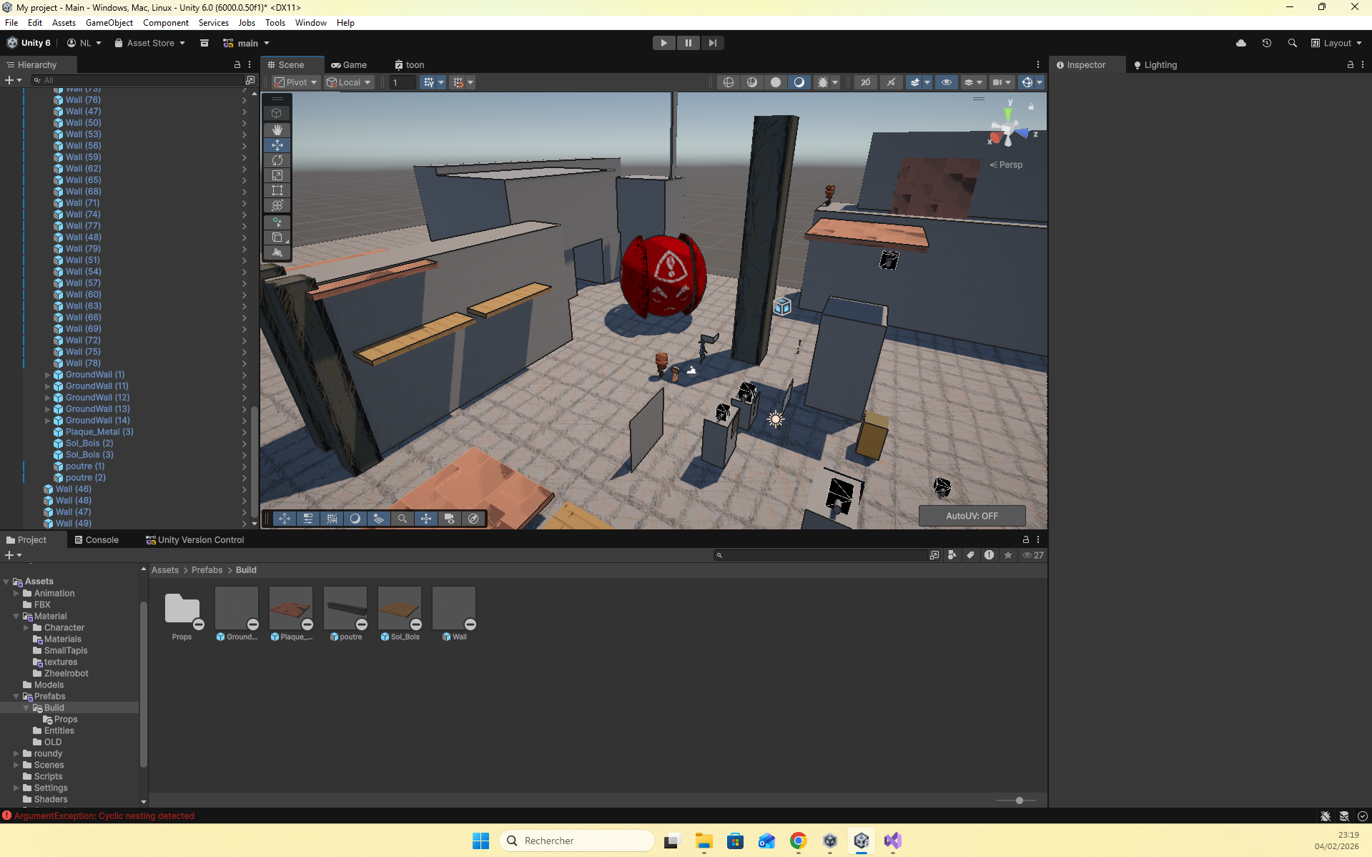The width and height of the screenshot is (1372, 857).
Task: Select the Rect tool
Action: coord(277,190)
